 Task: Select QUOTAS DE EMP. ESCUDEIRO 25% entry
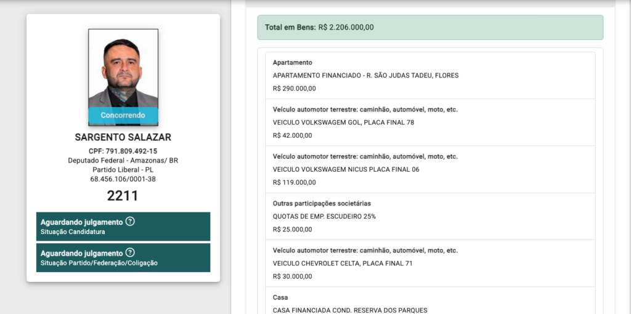point(324,217)
